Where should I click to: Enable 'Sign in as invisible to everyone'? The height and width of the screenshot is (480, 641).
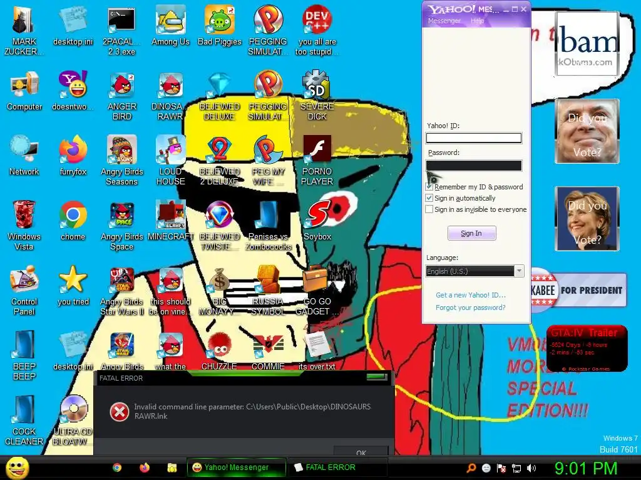click(x=429, y=209)
